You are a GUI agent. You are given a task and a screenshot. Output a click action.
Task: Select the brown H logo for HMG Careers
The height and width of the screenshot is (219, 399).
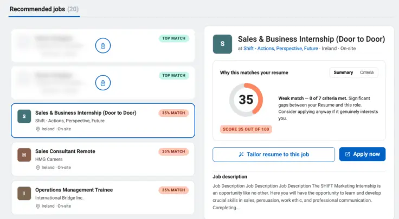coord(24,155)
